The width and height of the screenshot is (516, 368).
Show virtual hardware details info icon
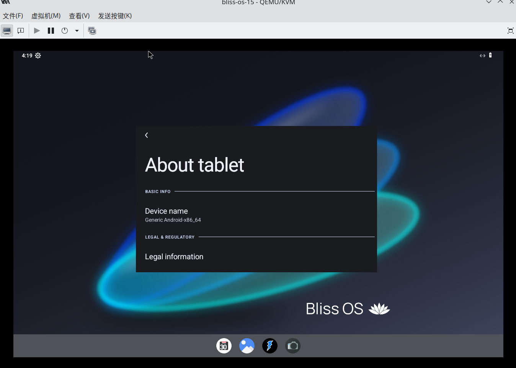click(x=21, y=31)
